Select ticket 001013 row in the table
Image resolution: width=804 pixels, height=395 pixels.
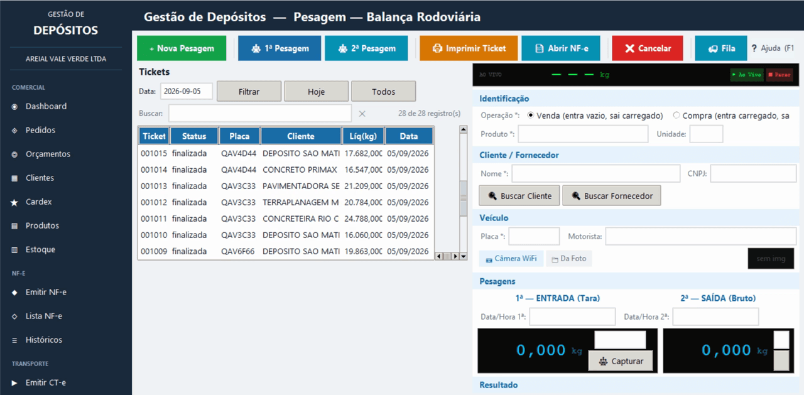pyautogui.click(x=286, y=187)
